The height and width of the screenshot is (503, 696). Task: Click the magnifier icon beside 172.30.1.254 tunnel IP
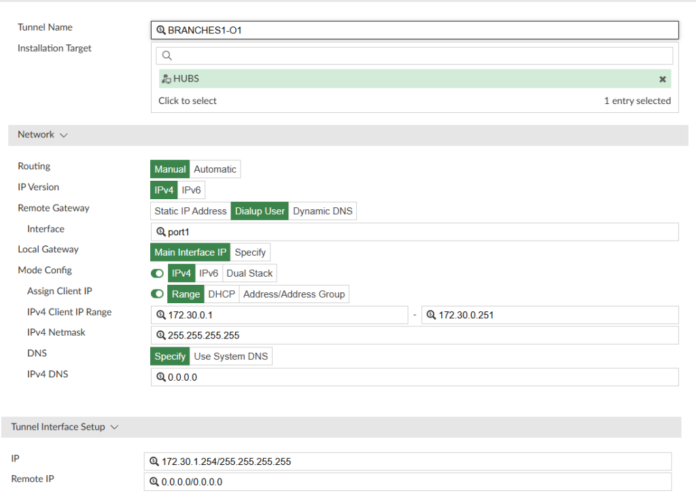click(x=154, y=462)
